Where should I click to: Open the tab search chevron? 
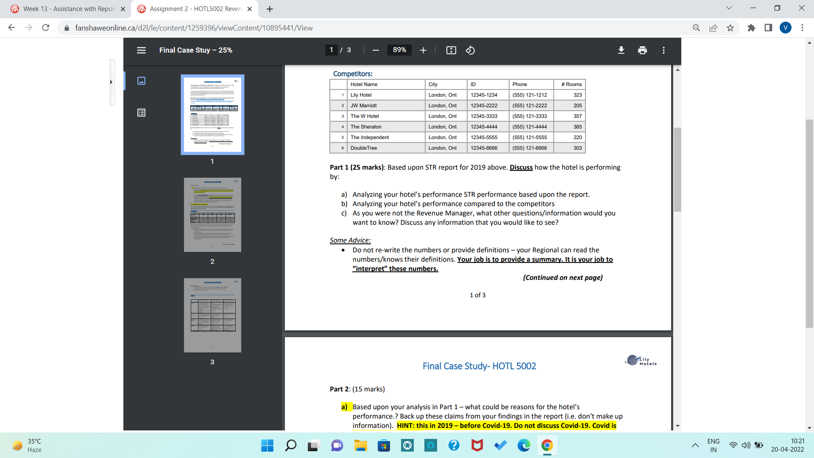(728, 8)
